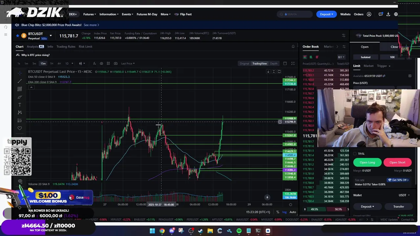Open Steam from the taskbar
This screenshot has height=236, width=420.
click(x=200, y=231)
